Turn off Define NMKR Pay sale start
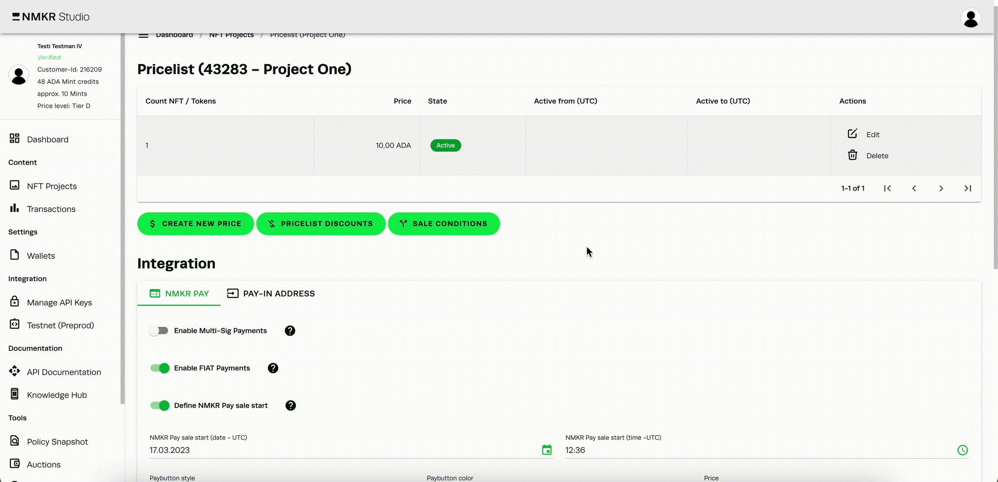The height and width of the screenshot is (482, 998). pos(160,405)
